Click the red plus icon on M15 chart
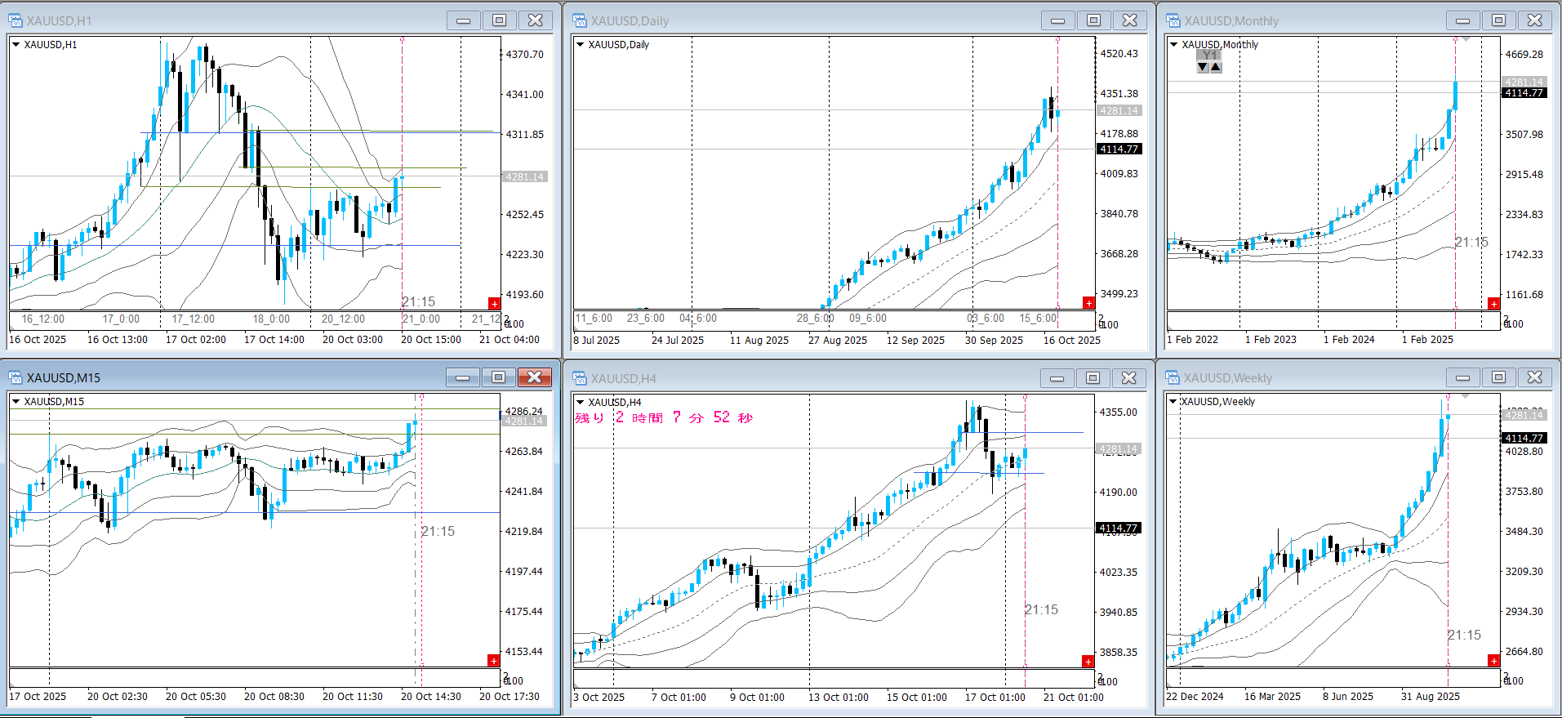 493,660
